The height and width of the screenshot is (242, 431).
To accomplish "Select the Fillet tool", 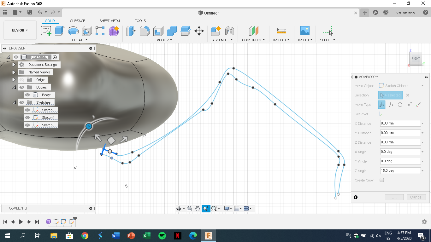I will pos(145,31).
